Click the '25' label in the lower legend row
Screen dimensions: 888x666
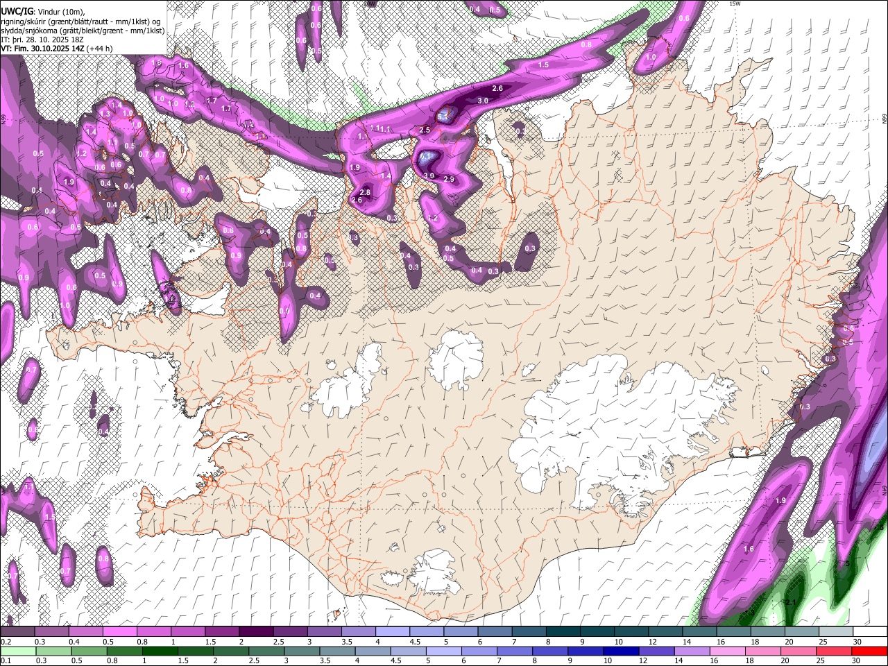coord(822,660)
